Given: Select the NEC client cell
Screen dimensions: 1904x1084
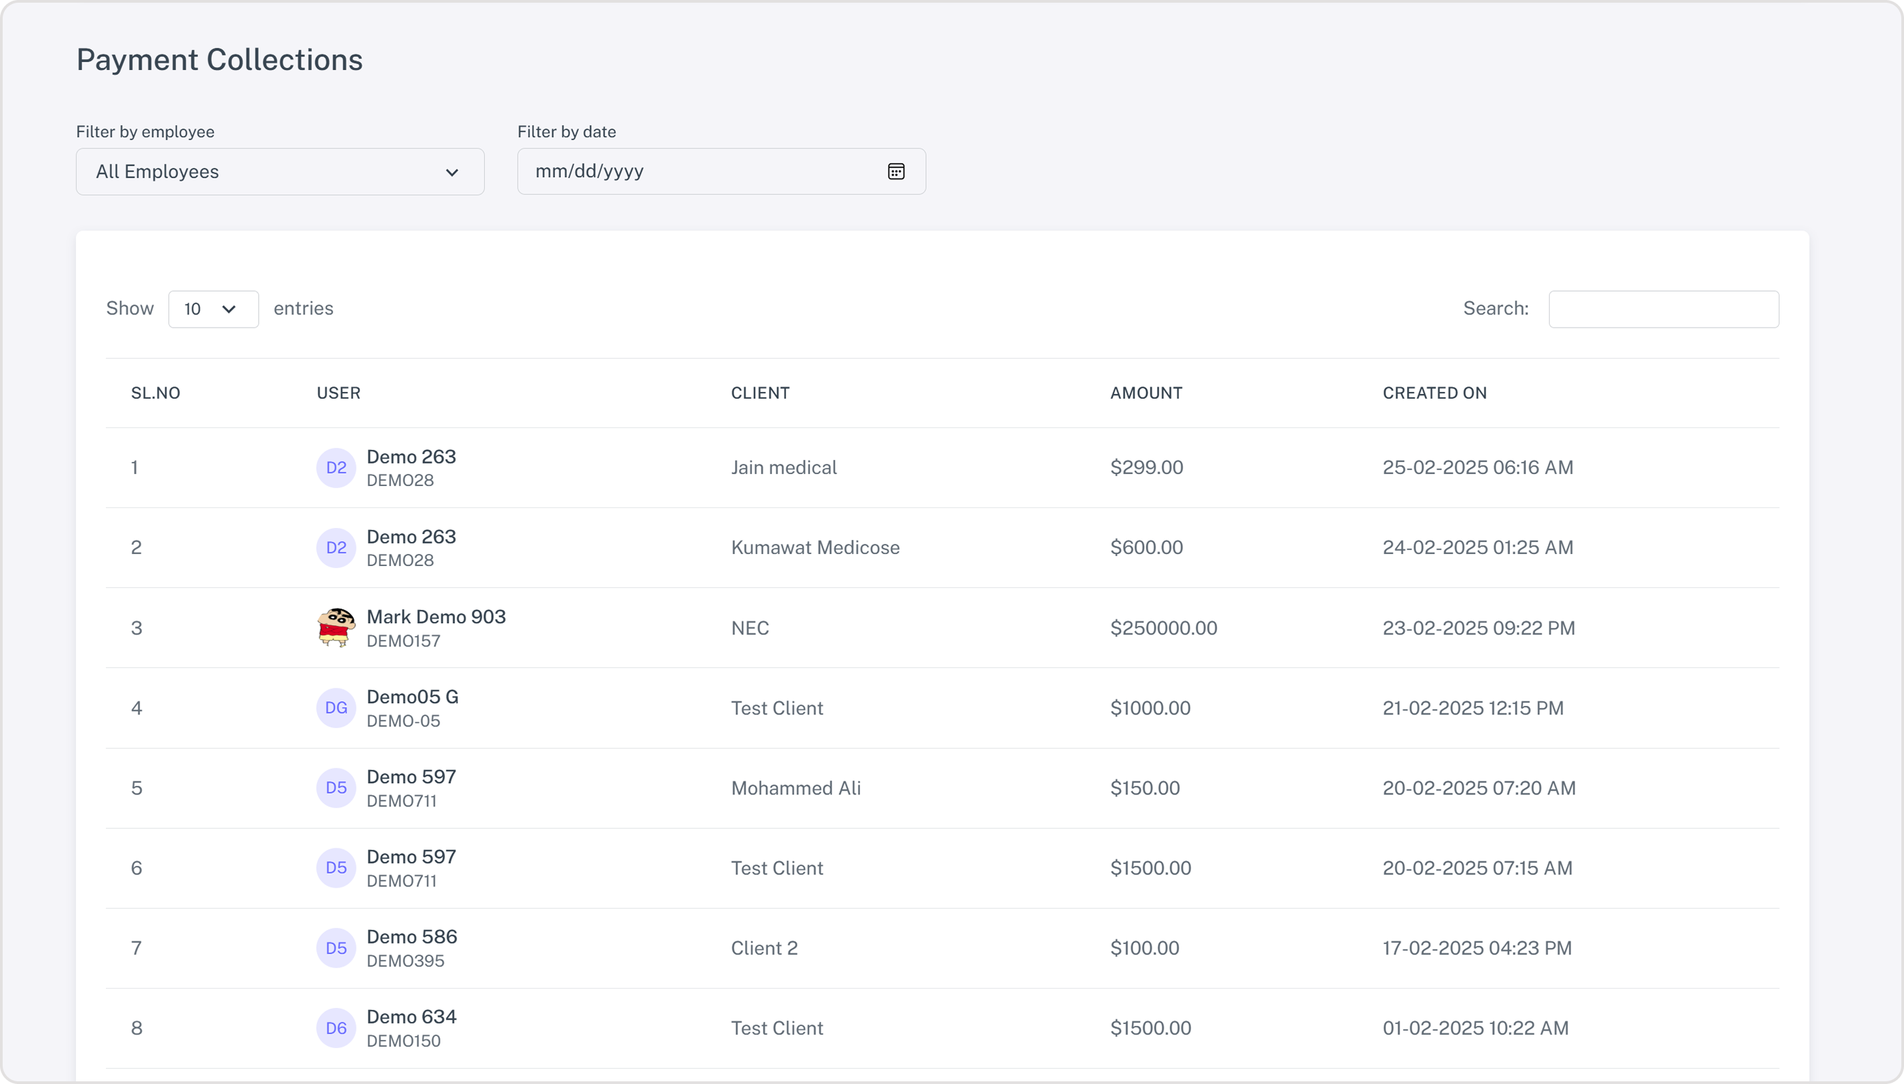Looking at the screenshot, I should [749, 629].
